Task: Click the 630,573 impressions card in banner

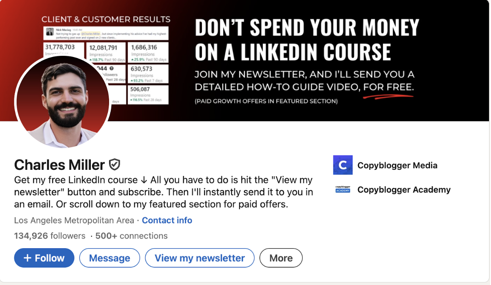Action: point(148,74)
